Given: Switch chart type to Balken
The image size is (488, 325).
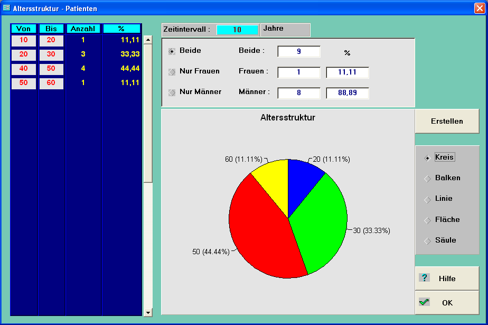Looking at the screenshot, I should [427, 179].
